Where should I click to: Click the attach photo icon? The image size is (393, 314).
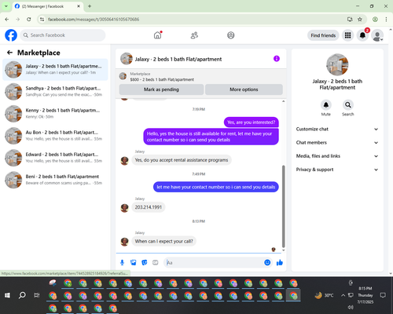point(134,262)
